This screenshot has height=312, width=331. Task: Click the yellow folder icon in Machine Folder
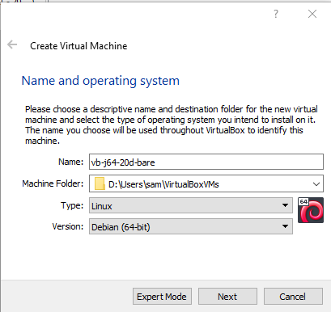tap(100, 183)
